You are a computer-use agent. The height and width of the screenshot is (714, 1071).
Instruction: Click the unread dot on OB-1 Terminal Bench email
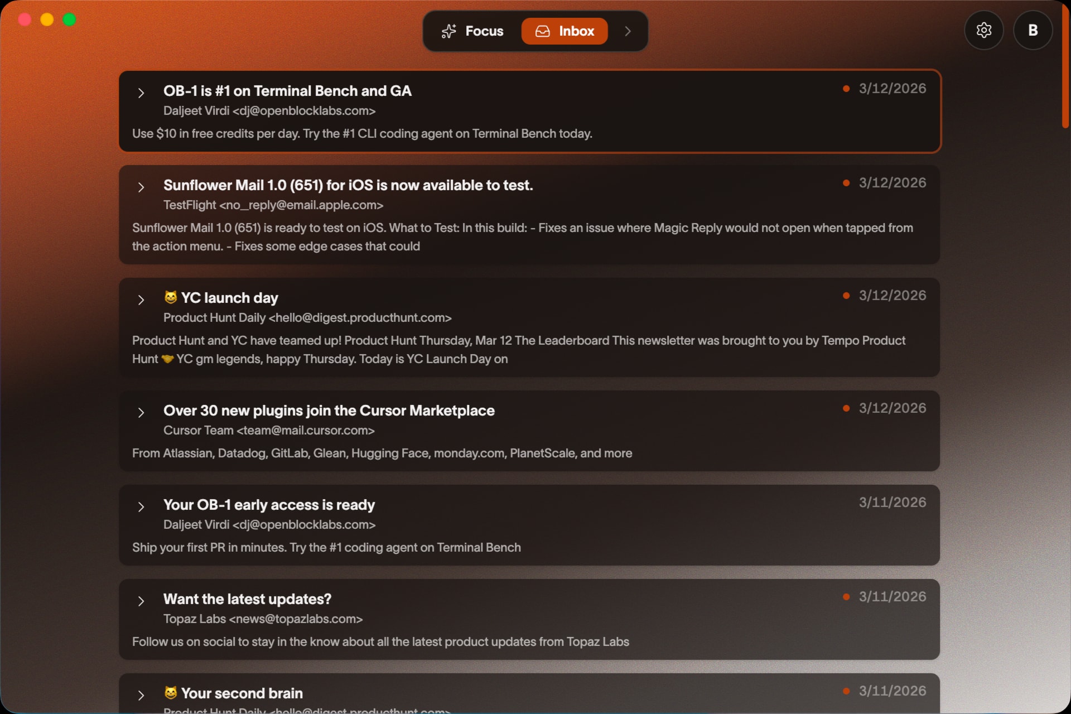[846, 89]
